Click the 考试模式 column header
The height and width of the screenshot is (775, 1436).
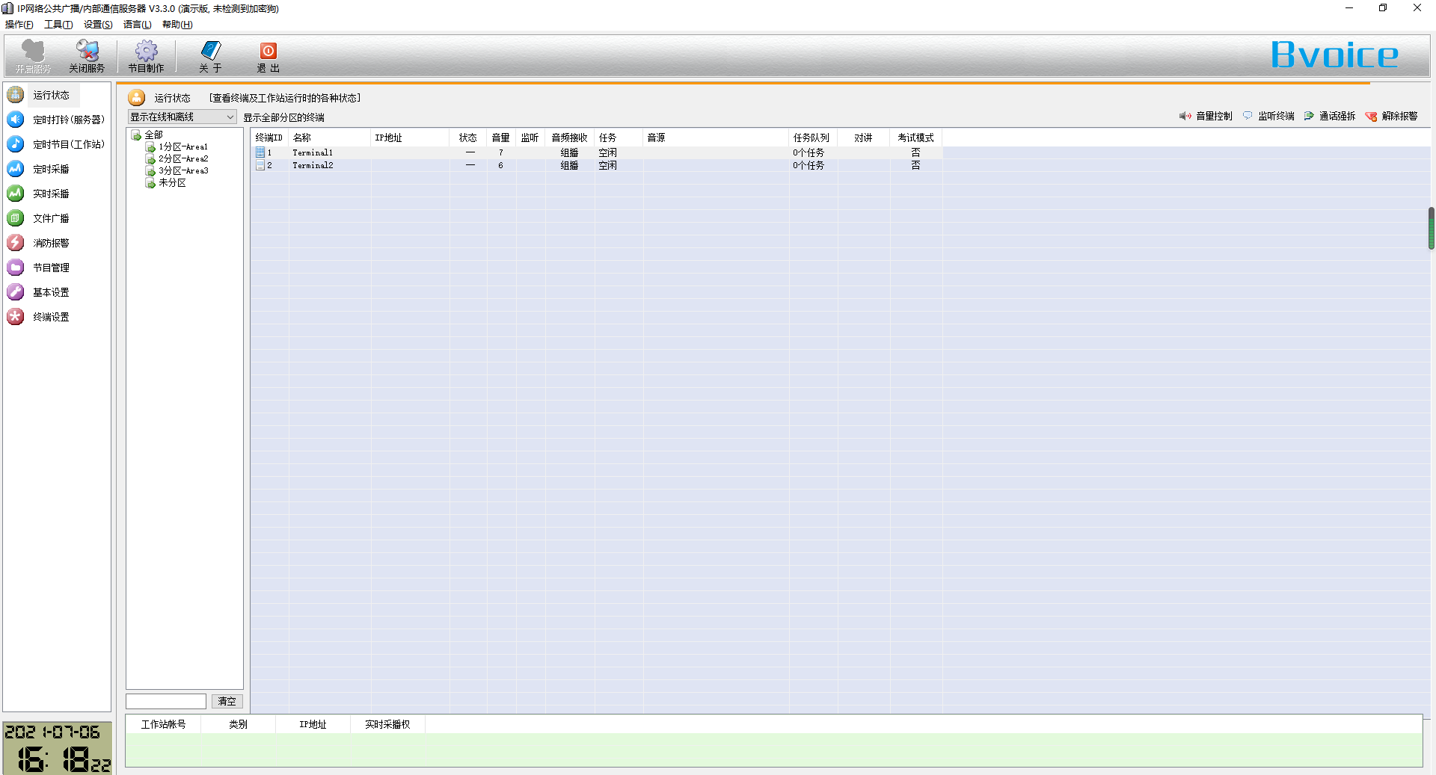tap(916, 138)
